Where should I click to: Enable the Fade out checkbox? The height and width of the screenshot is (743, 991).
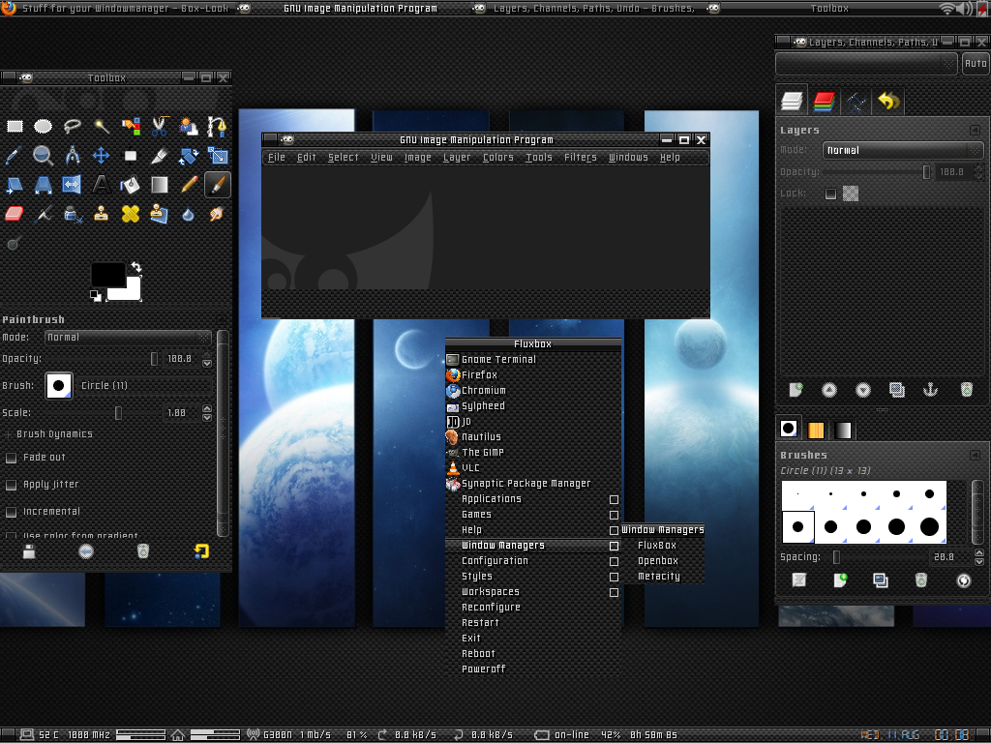coord(11,458)
